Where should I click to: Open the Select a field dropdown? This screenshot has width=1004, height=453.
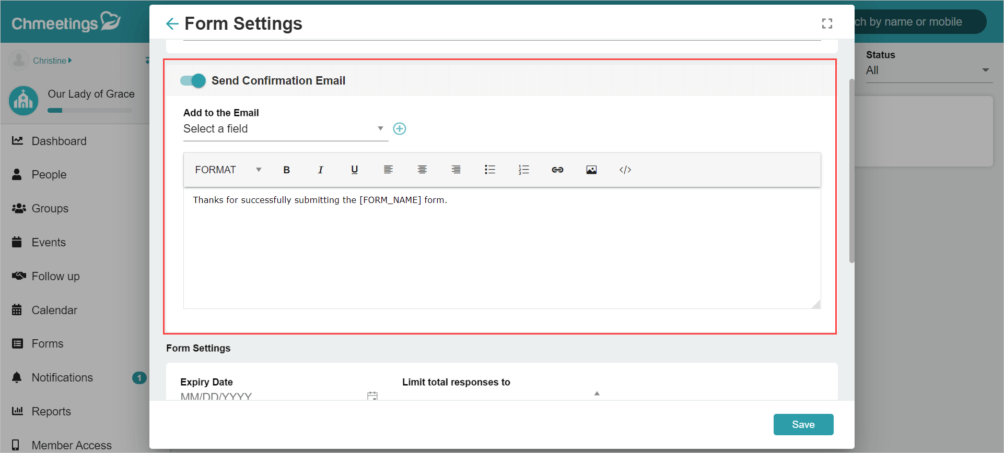(285, 129)
